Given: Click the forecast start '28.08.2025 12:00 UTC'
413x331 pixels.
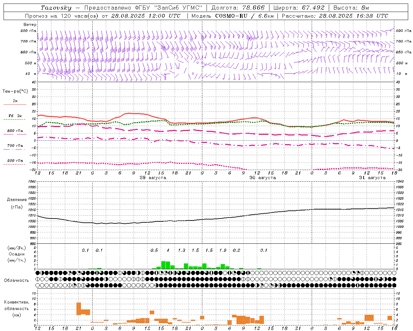Looking at the screenshot, I should tap(146, 16).
